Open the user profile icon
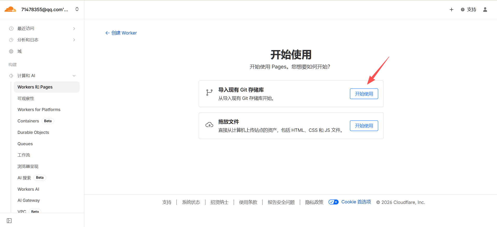Screen dimensions: 497x227 [485, 10]
